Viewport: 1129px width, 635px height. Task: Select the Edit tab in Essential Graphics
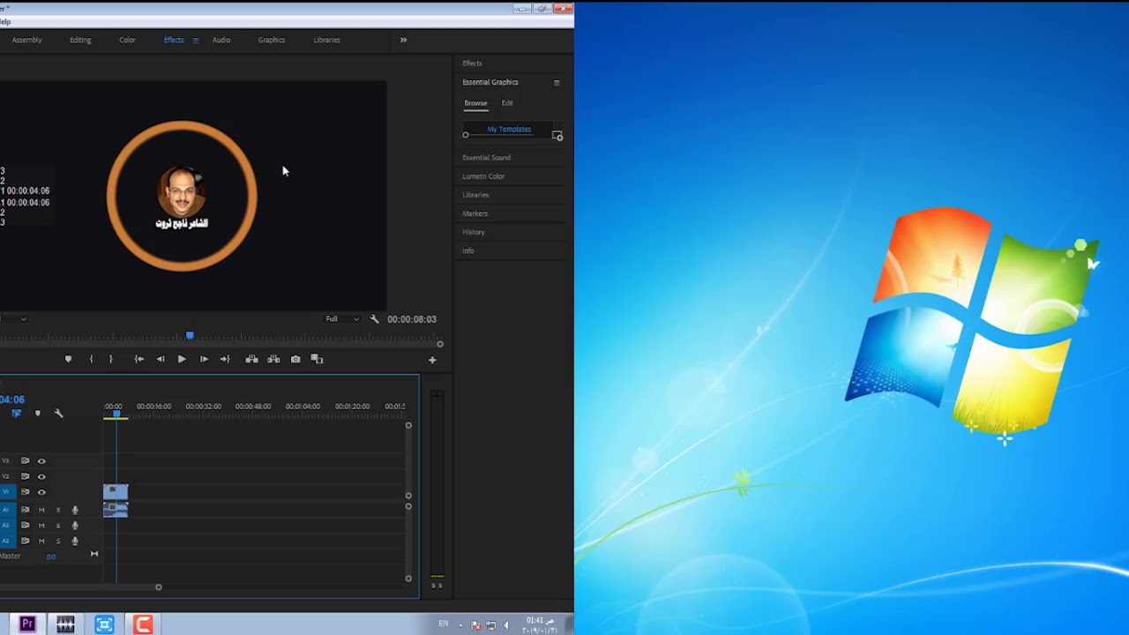[507, 103]
